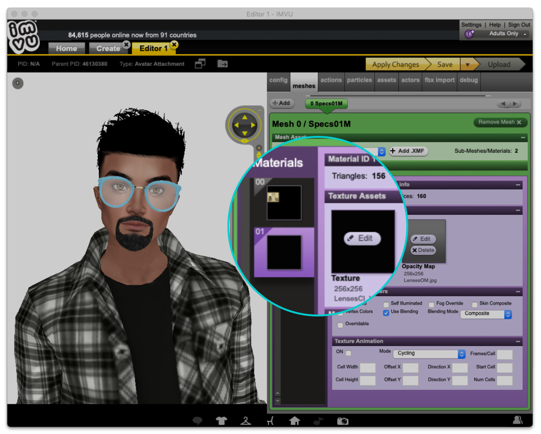Collapse the info section
The height and width of the screenshot is (434, 541).
pos(518,185)
